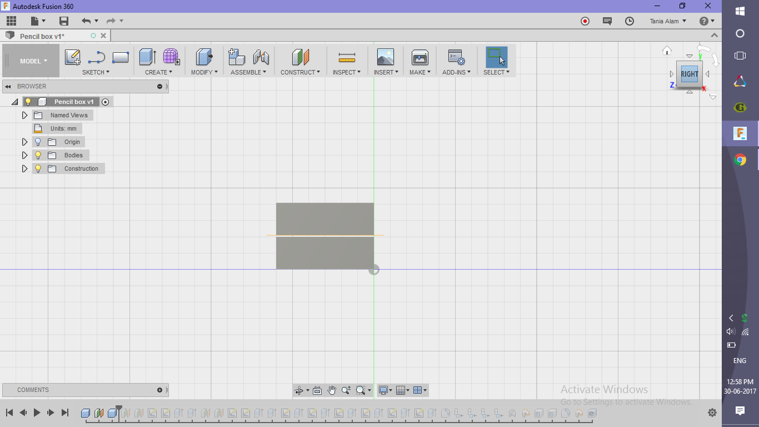The height and width of the screenshot is (427, 759).
Task: Expand the Bodies folder
Action: [x=24, y=155]
